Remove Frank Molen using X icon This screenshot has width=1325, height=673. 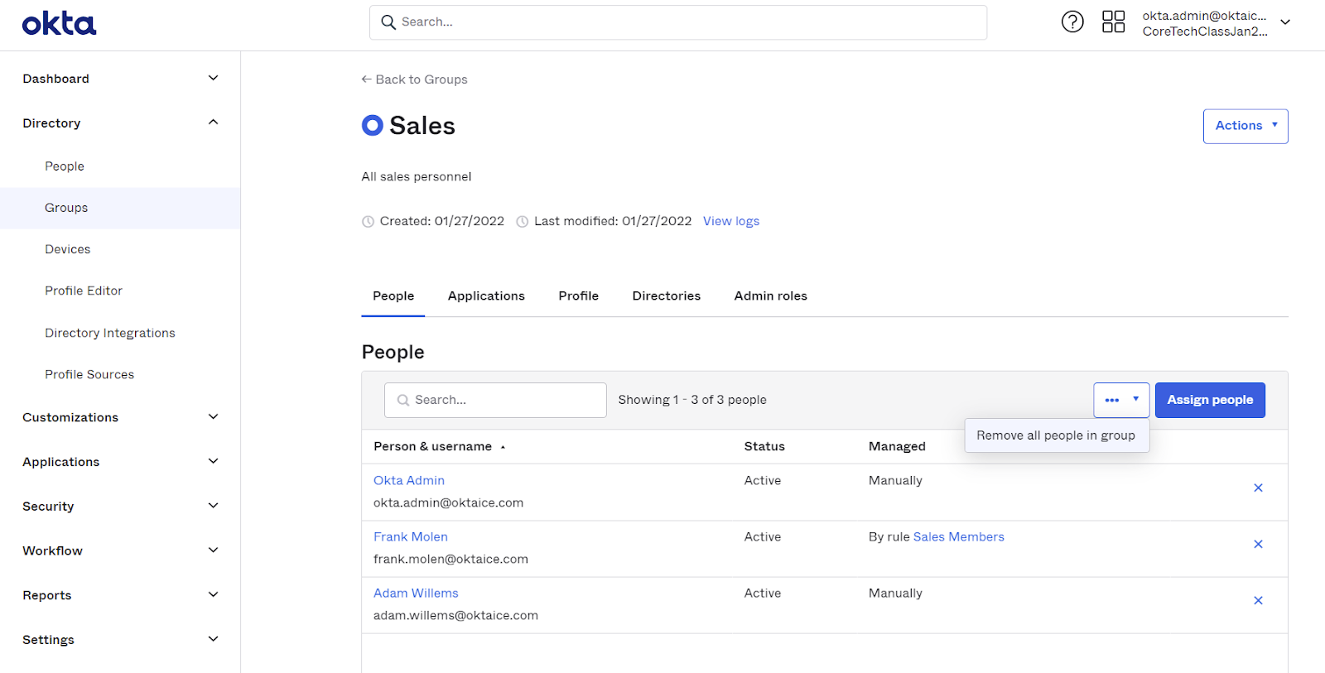(x=1258, y=544)
